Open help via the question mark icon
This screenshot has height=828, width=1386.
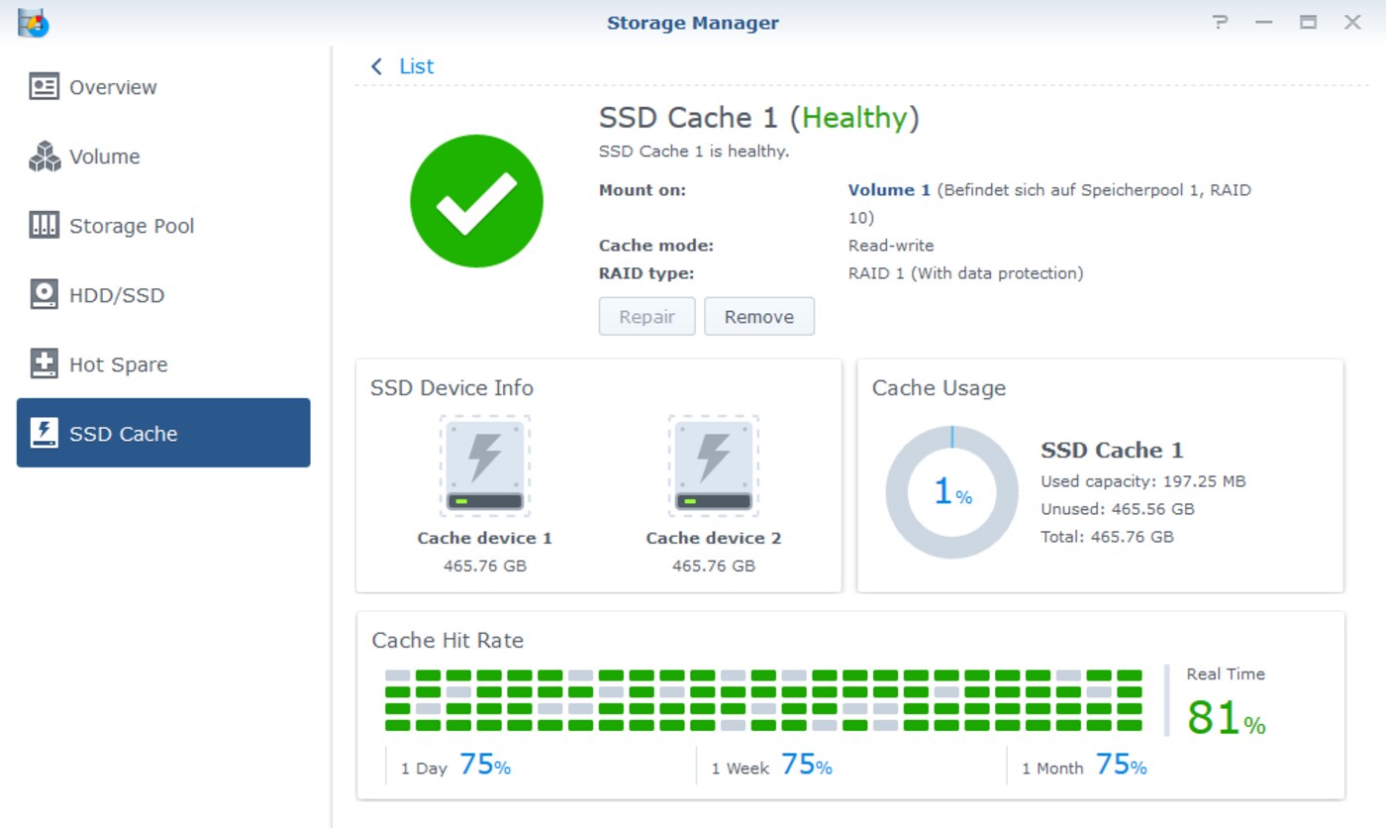pyautogui.click(x=1220, y=22)
